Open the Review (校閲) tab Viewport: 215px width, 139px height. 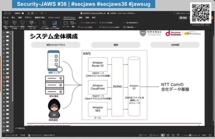[x=87, y=17]
